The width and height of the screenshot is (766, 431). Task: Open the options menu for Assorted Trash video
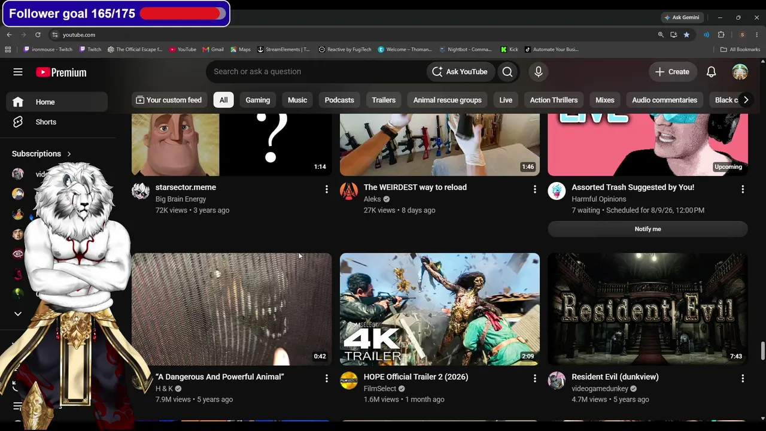point(743,189)
